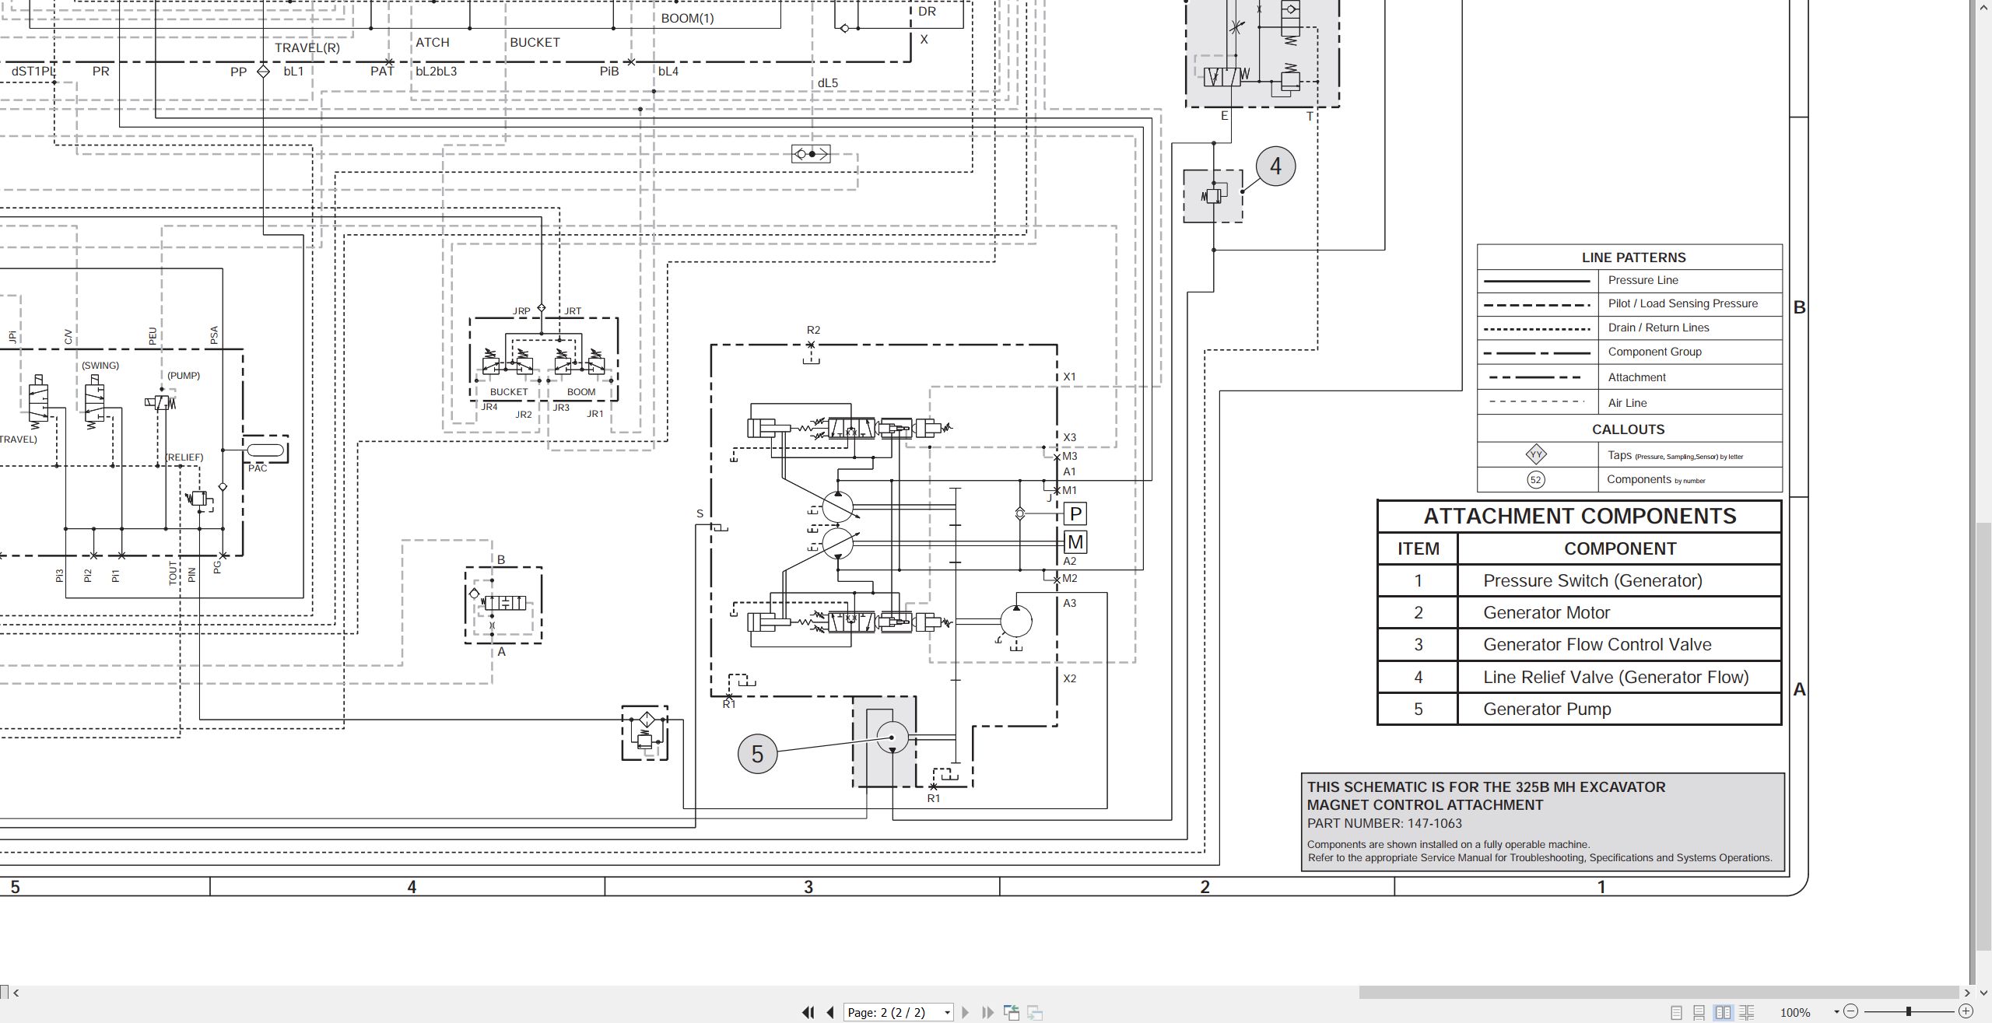Click the boxed P port symbol

point(1075,513)
